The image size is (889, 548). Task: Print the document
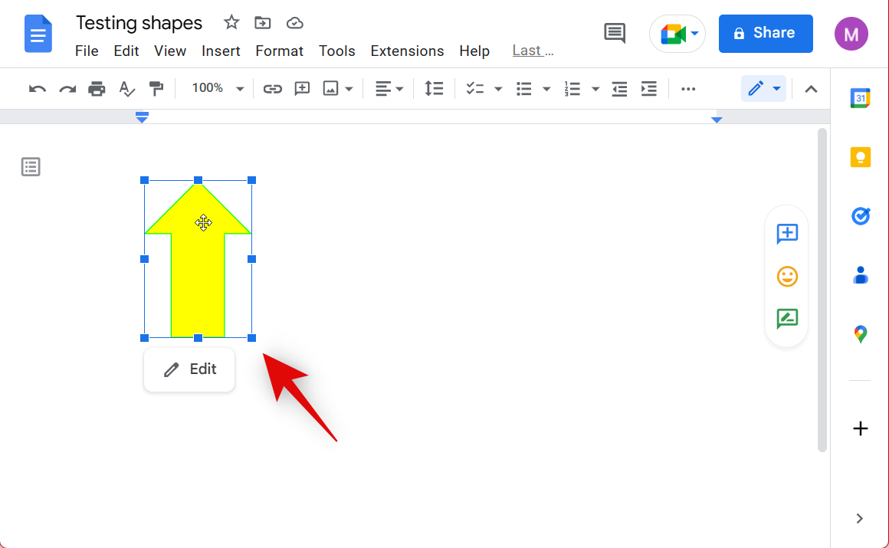tap(97, 89)
